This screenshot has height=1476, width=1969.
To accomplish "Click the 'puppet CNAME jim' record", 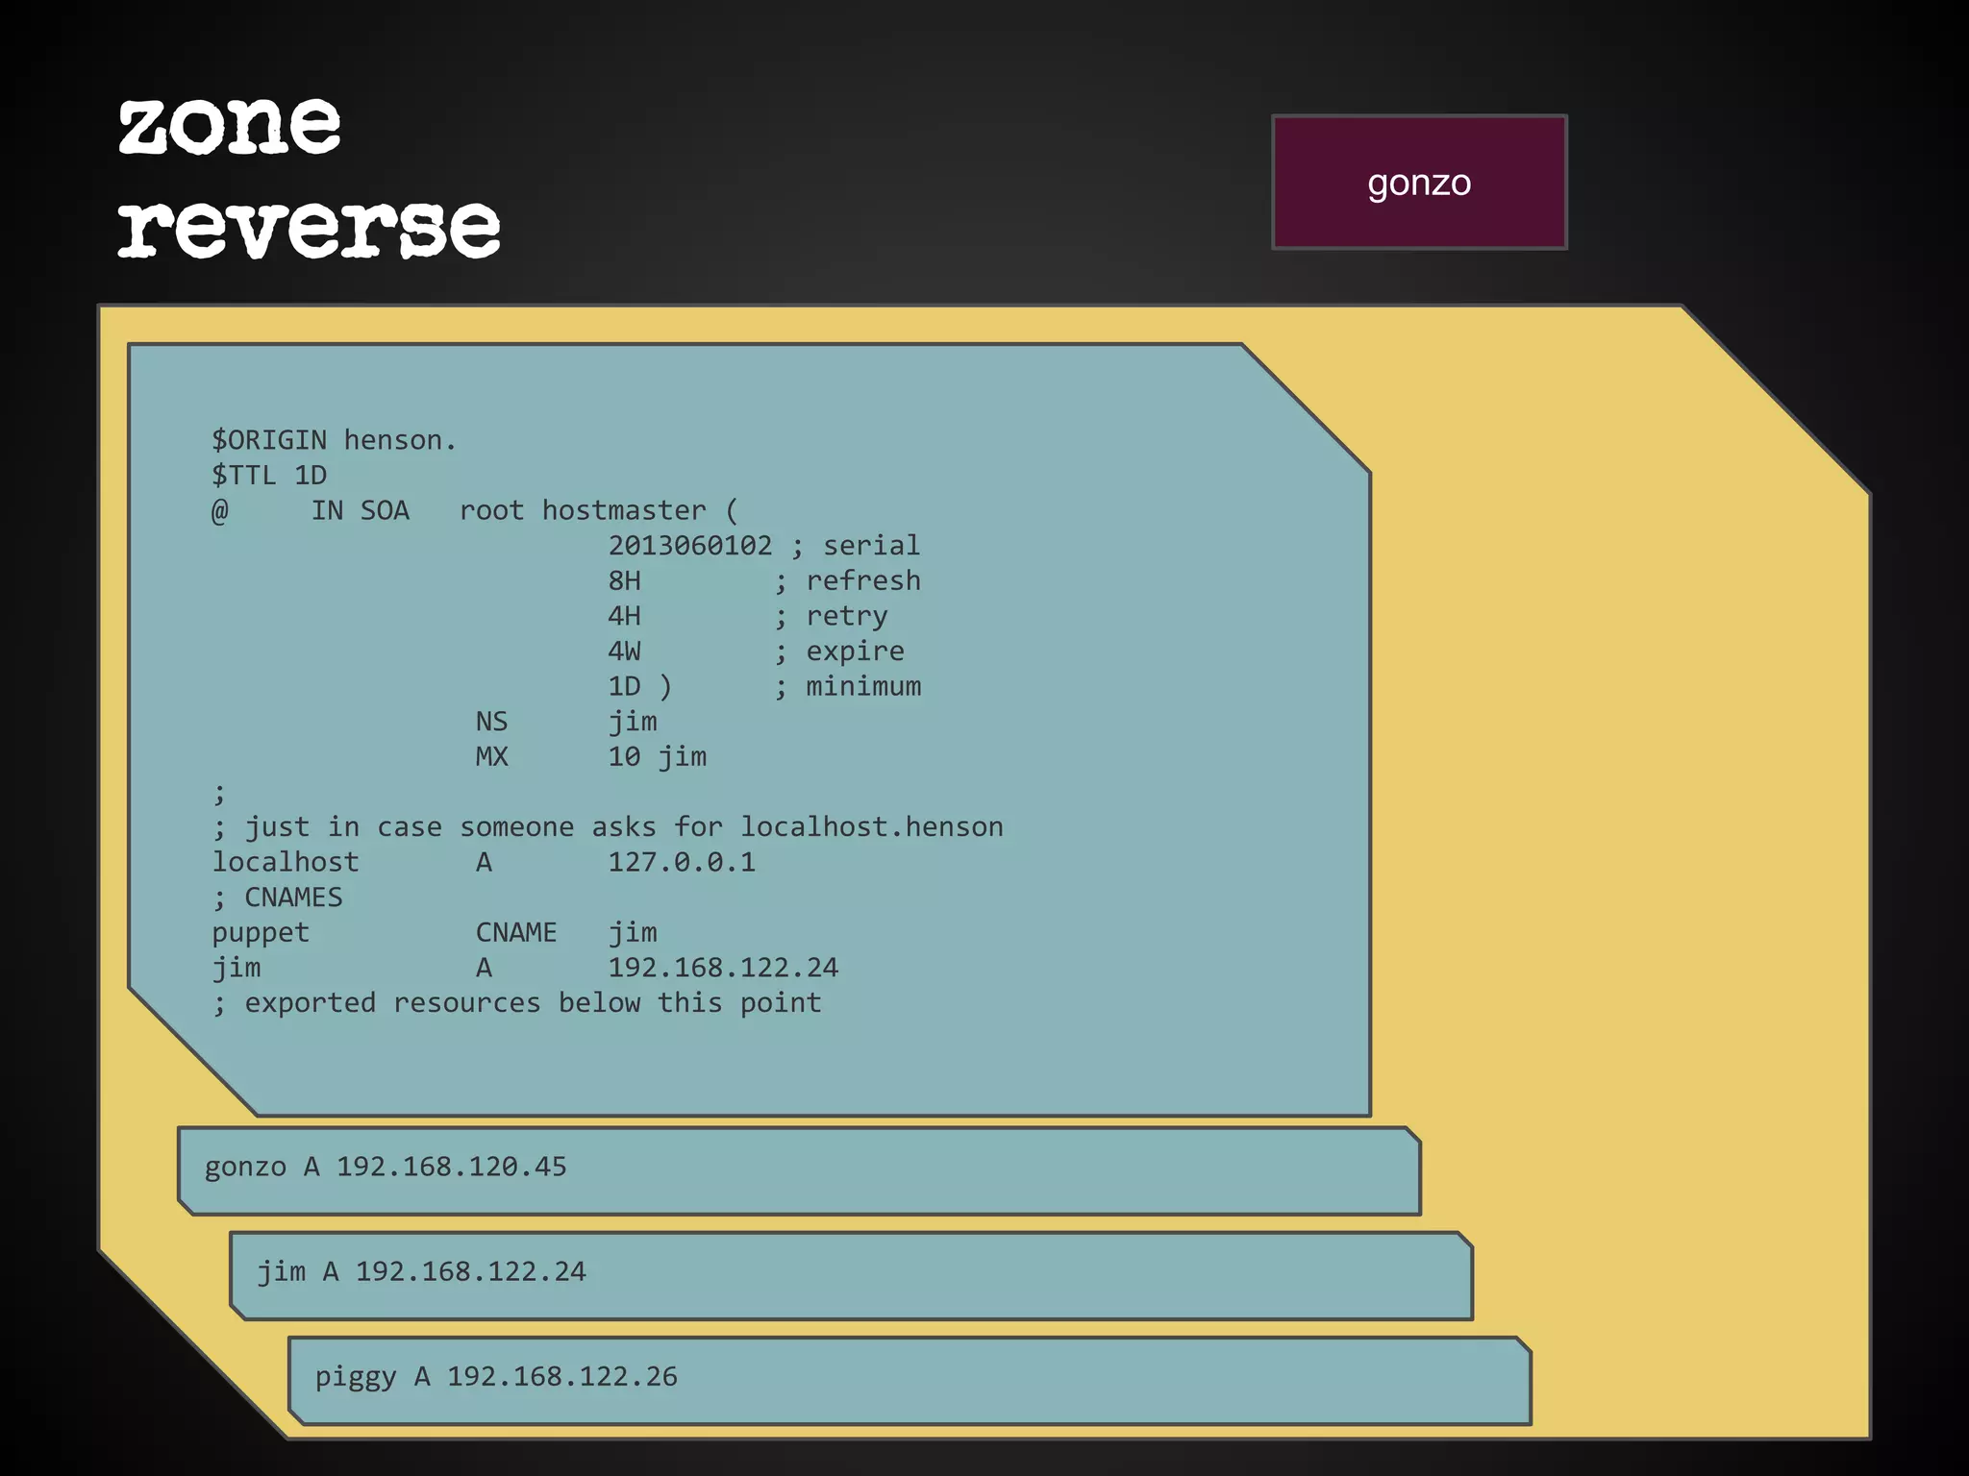I will (x=435, y=933).
